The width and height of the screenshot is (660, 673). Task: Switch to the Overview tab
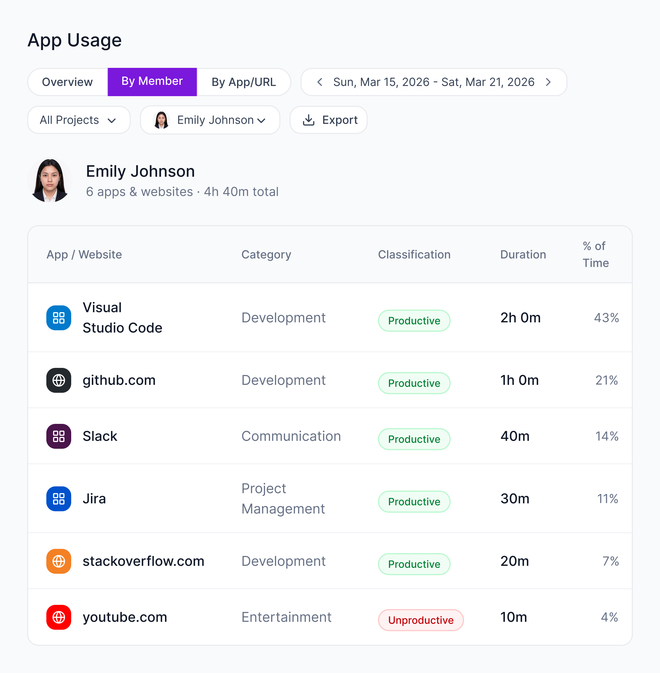coord(67,82)
